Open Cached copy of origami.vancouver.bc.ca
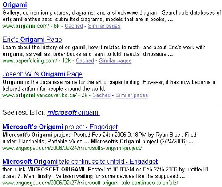The height and width of the screenshot is (187, 222). click(101, 95)
